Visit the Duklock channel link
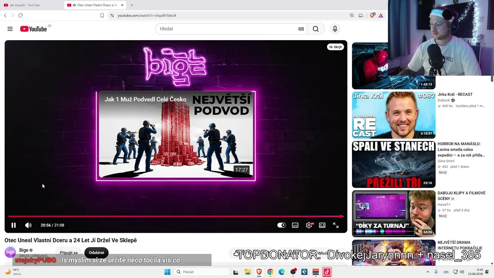Viewport: 494px width, 278px height. (444, 100)
